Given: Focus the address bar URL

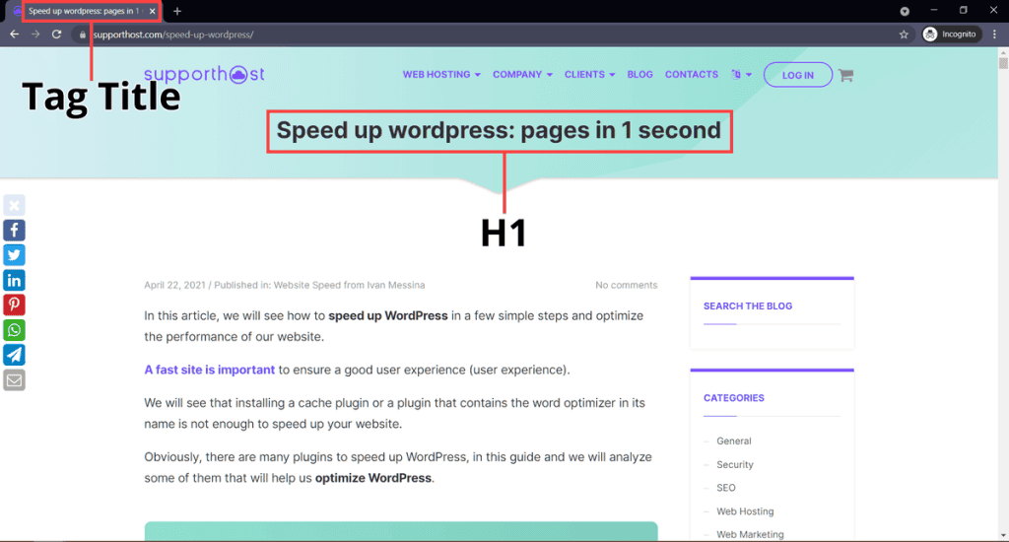Looking at the screenshot, I should pos(173,34).
